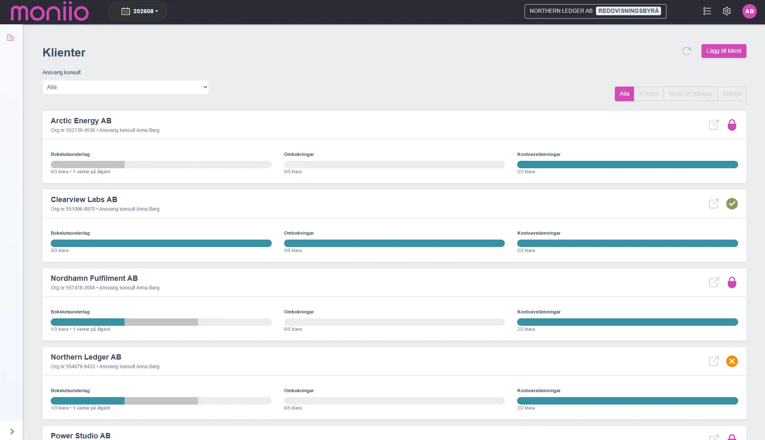
Task: Click Arctic Energy's "0/3 klara" status text
Action: pyautogui.click(x=60, y=172)
